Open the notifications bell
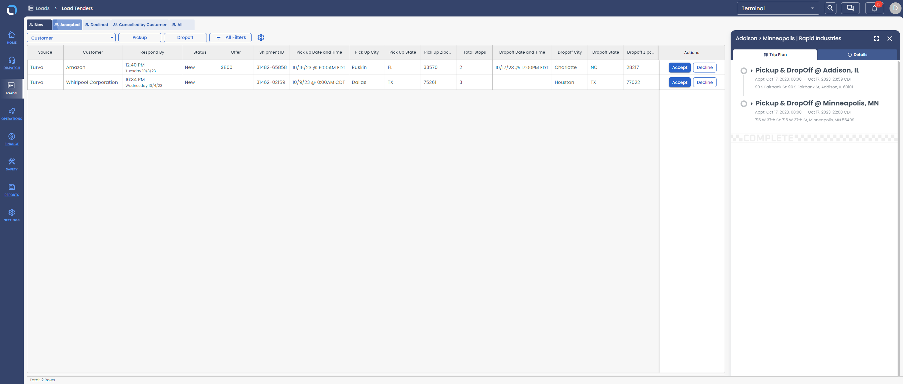Image resolution: width=903 pixels, height=384 pixels. pyautogui.click(x=874, y=8)
